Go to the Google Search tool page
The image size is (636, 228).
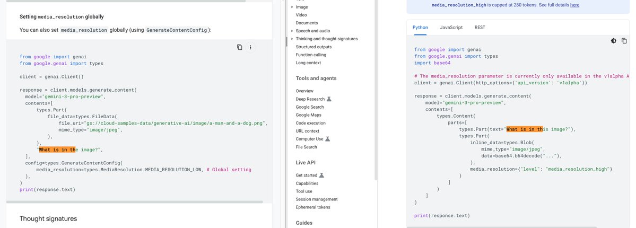(310, 107)
